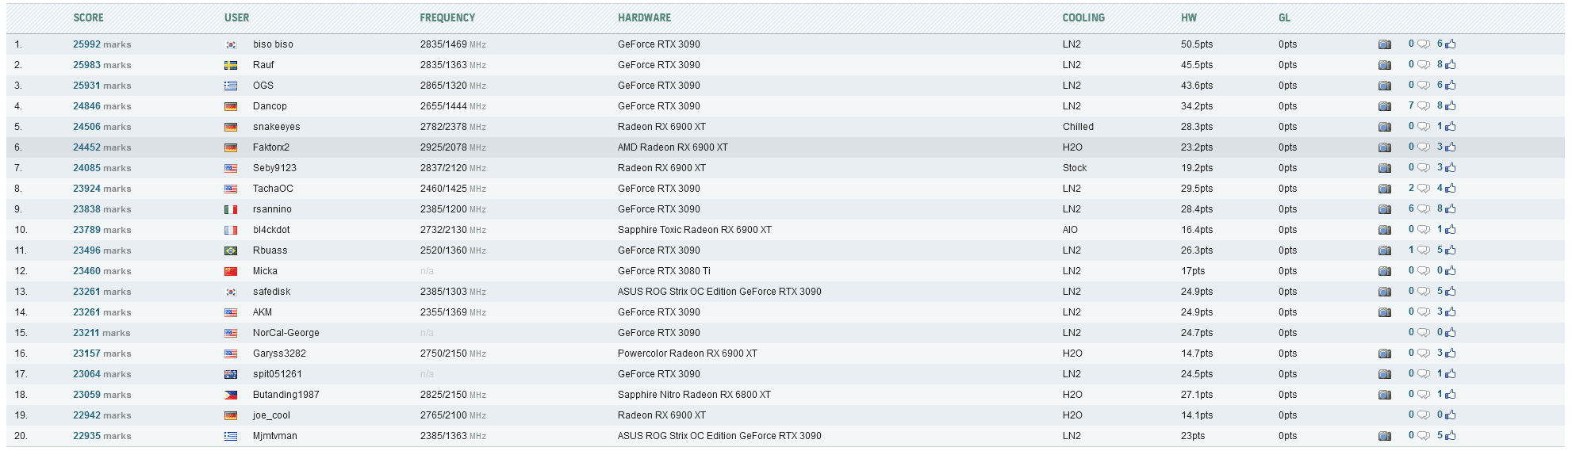Click the South Korea flag beside safedisk
This screenshot has width=1572, height=451.
point(231,292)
